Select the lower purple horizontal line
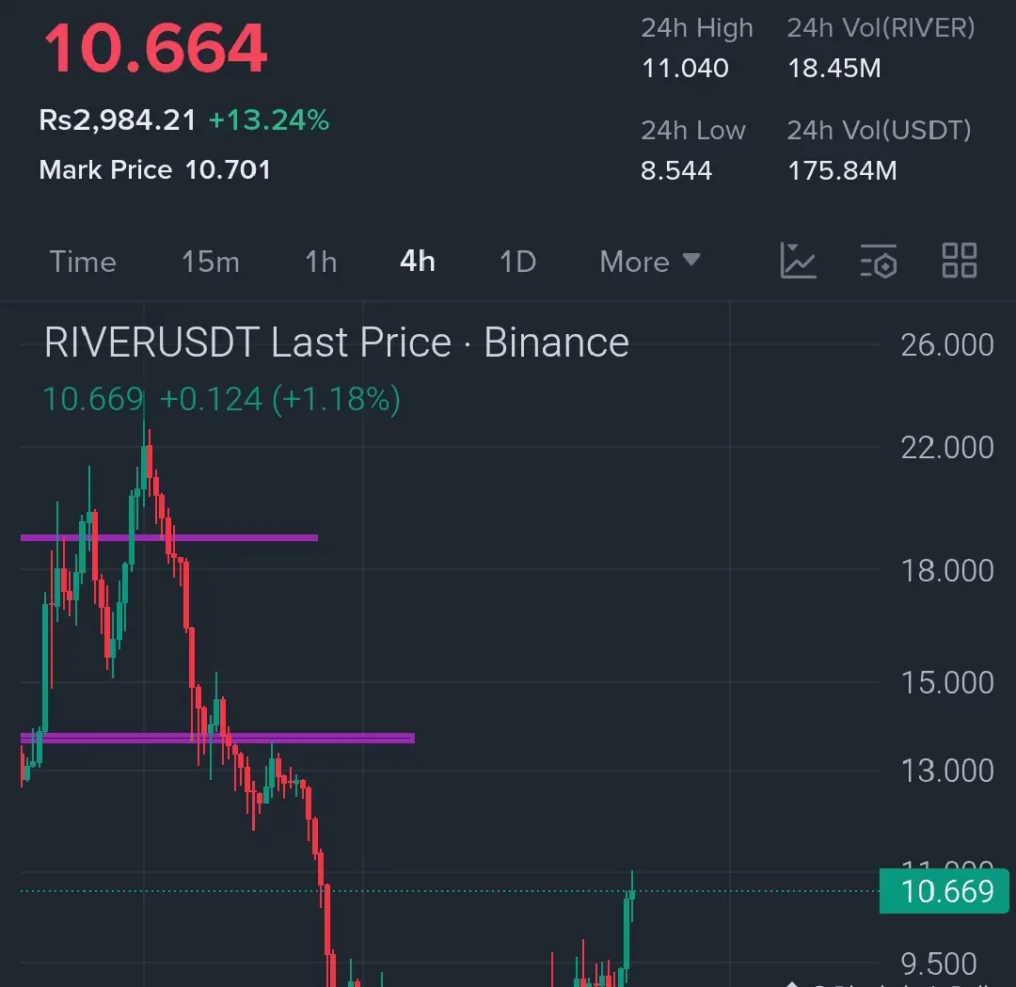Screen dimensions: 1016x987 217,738
